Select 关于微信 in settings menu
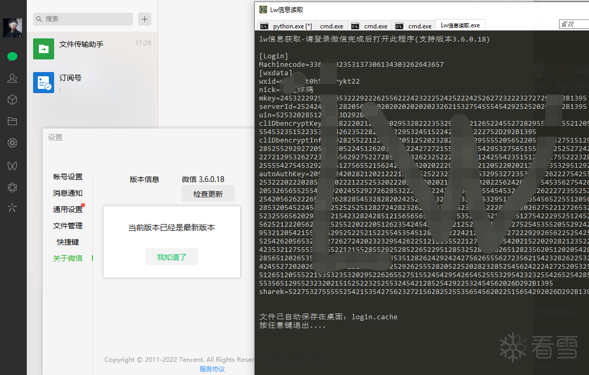 point(68,258)
